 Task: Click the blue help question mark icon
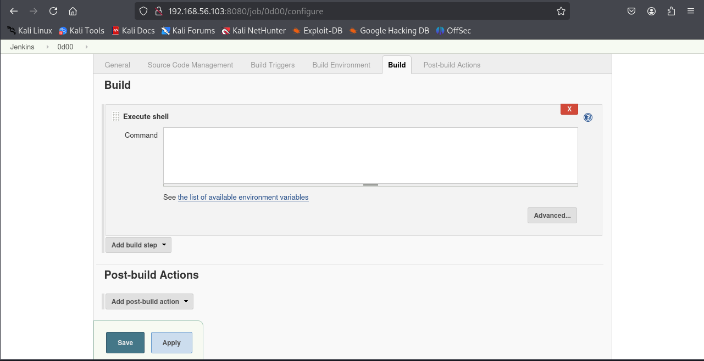588,117
